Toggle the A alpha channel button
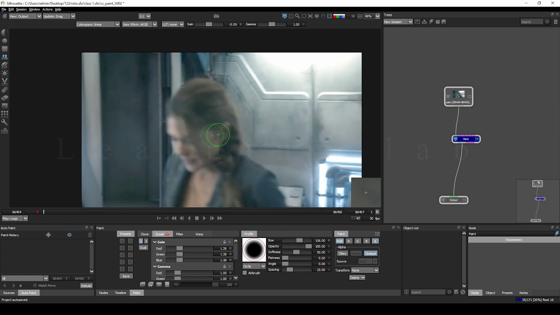Viewport: 560px width, 315px height. point(375,241)
